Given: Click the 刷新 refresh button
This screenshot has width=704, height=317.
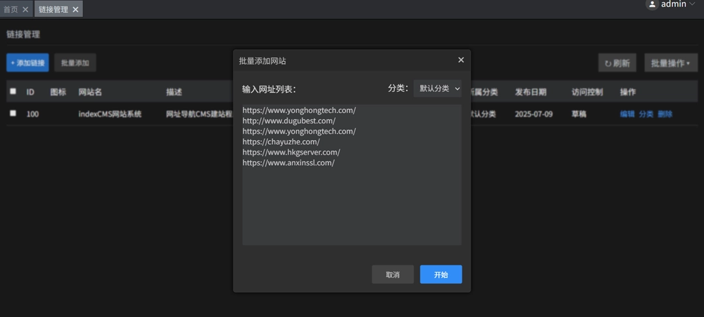Looking at the screenshot, I should click(x=617, y=63).
